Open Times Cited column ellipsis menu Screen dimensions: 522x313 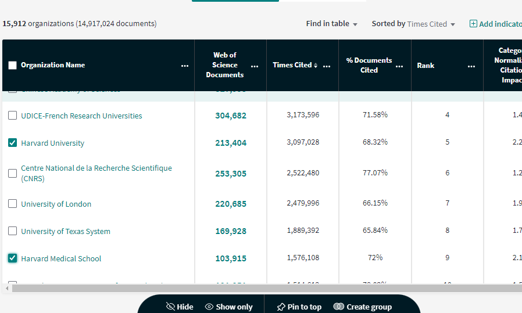pos(327,66)
